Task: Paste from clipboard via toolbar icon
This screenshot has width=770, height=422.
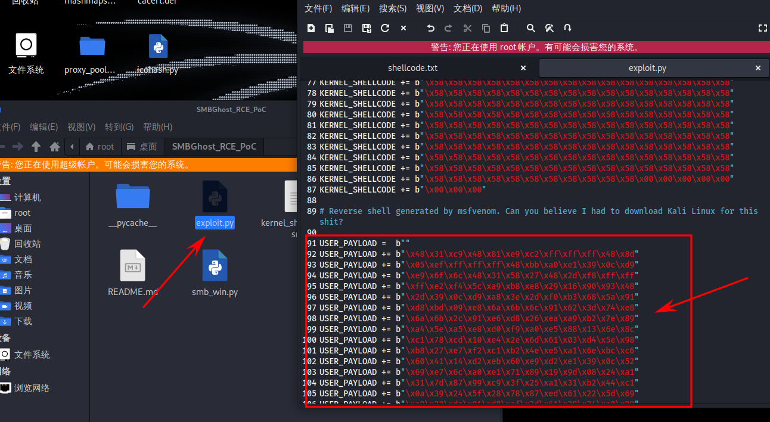Action: pos(504,28)
